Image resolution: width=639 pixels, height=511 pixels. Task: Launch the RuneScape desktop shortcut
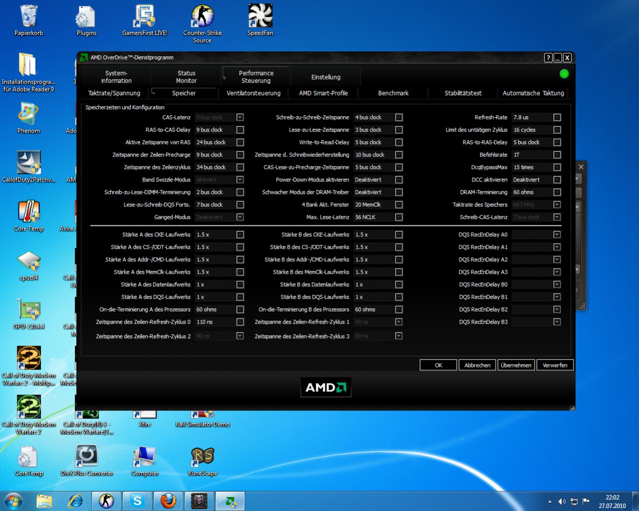click(x=202, y=461)
